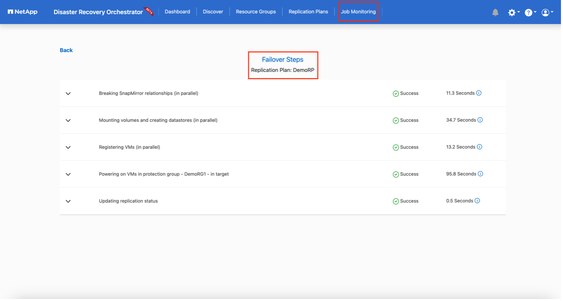Click the NetApp logo
Screen dimensions: 563x301
(23, 12)
